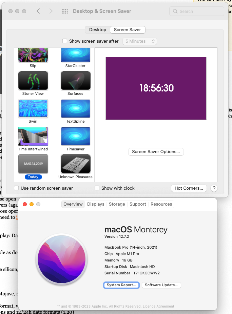Open the Resources tab
Image resolution: width=232 pixels, height=314 pixels.
tap(161, 204)
